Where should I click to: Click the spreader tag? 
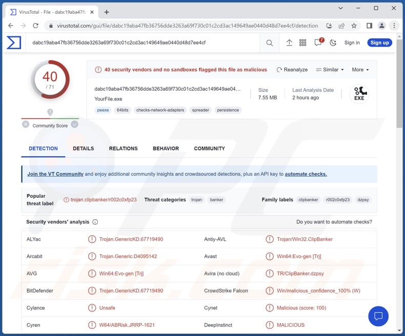point(200,110)
